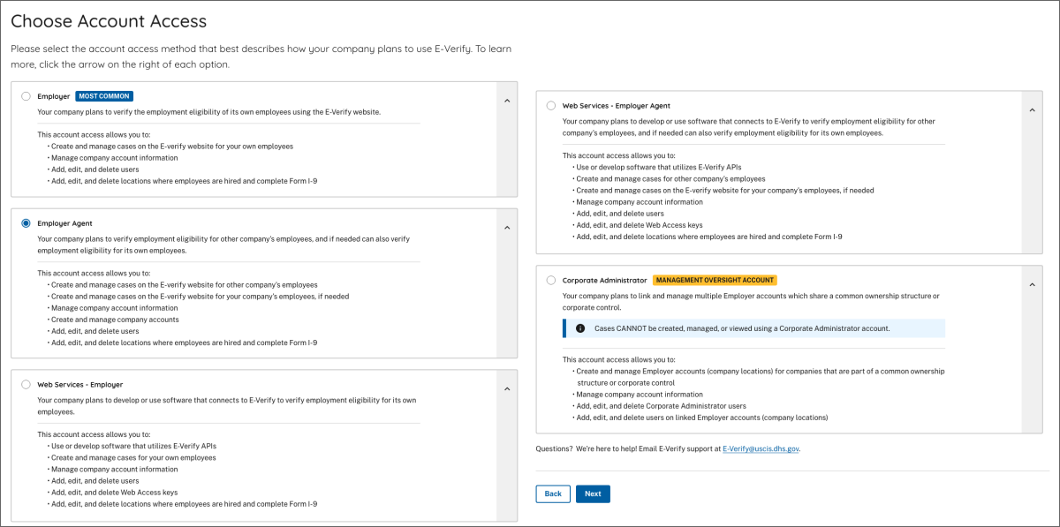Click the 'Choose Account Access' heading

click(109, 20)
